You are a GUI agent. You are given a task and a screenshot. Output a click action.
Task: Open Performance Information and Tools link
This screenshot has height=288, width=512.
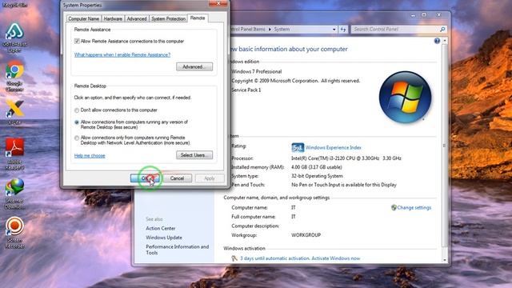tap(177, 250)
